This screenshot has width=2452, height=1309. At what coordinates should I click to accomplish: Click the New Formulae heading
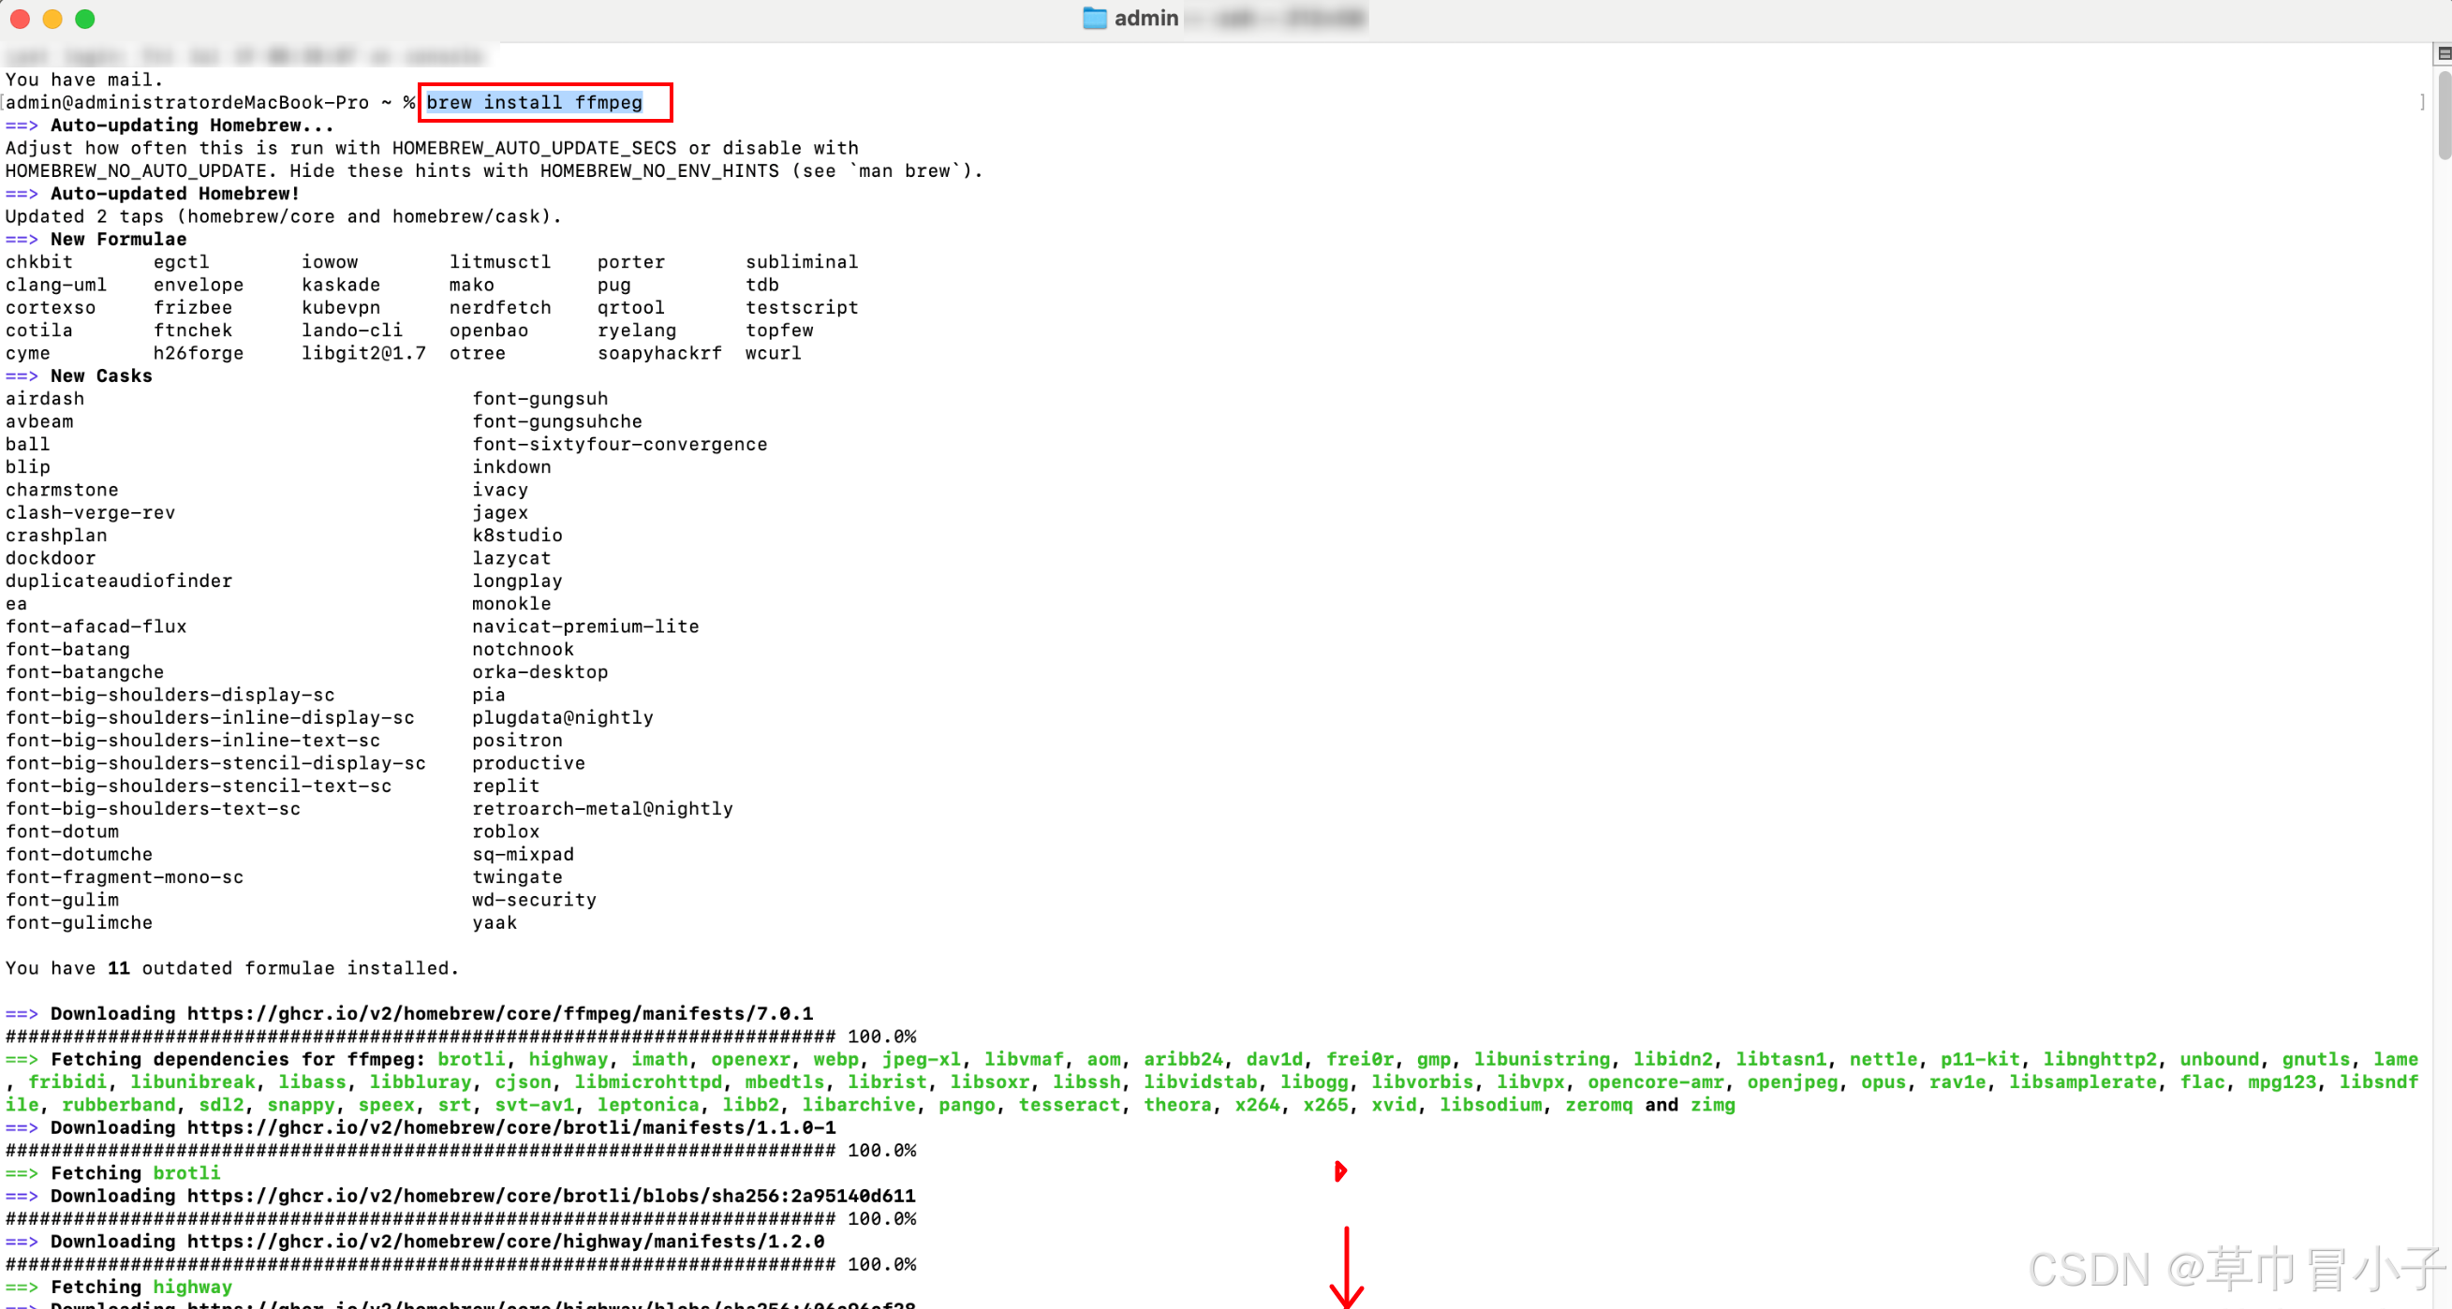coord(118,239)
